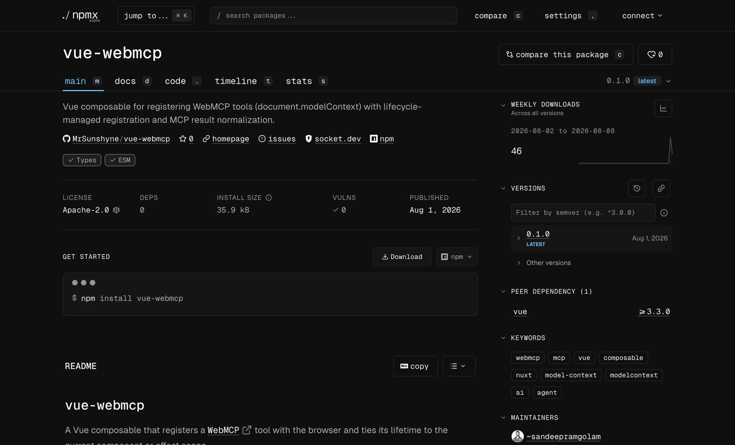
Task: Select the webmcp keyword
Action: [528, 358]
